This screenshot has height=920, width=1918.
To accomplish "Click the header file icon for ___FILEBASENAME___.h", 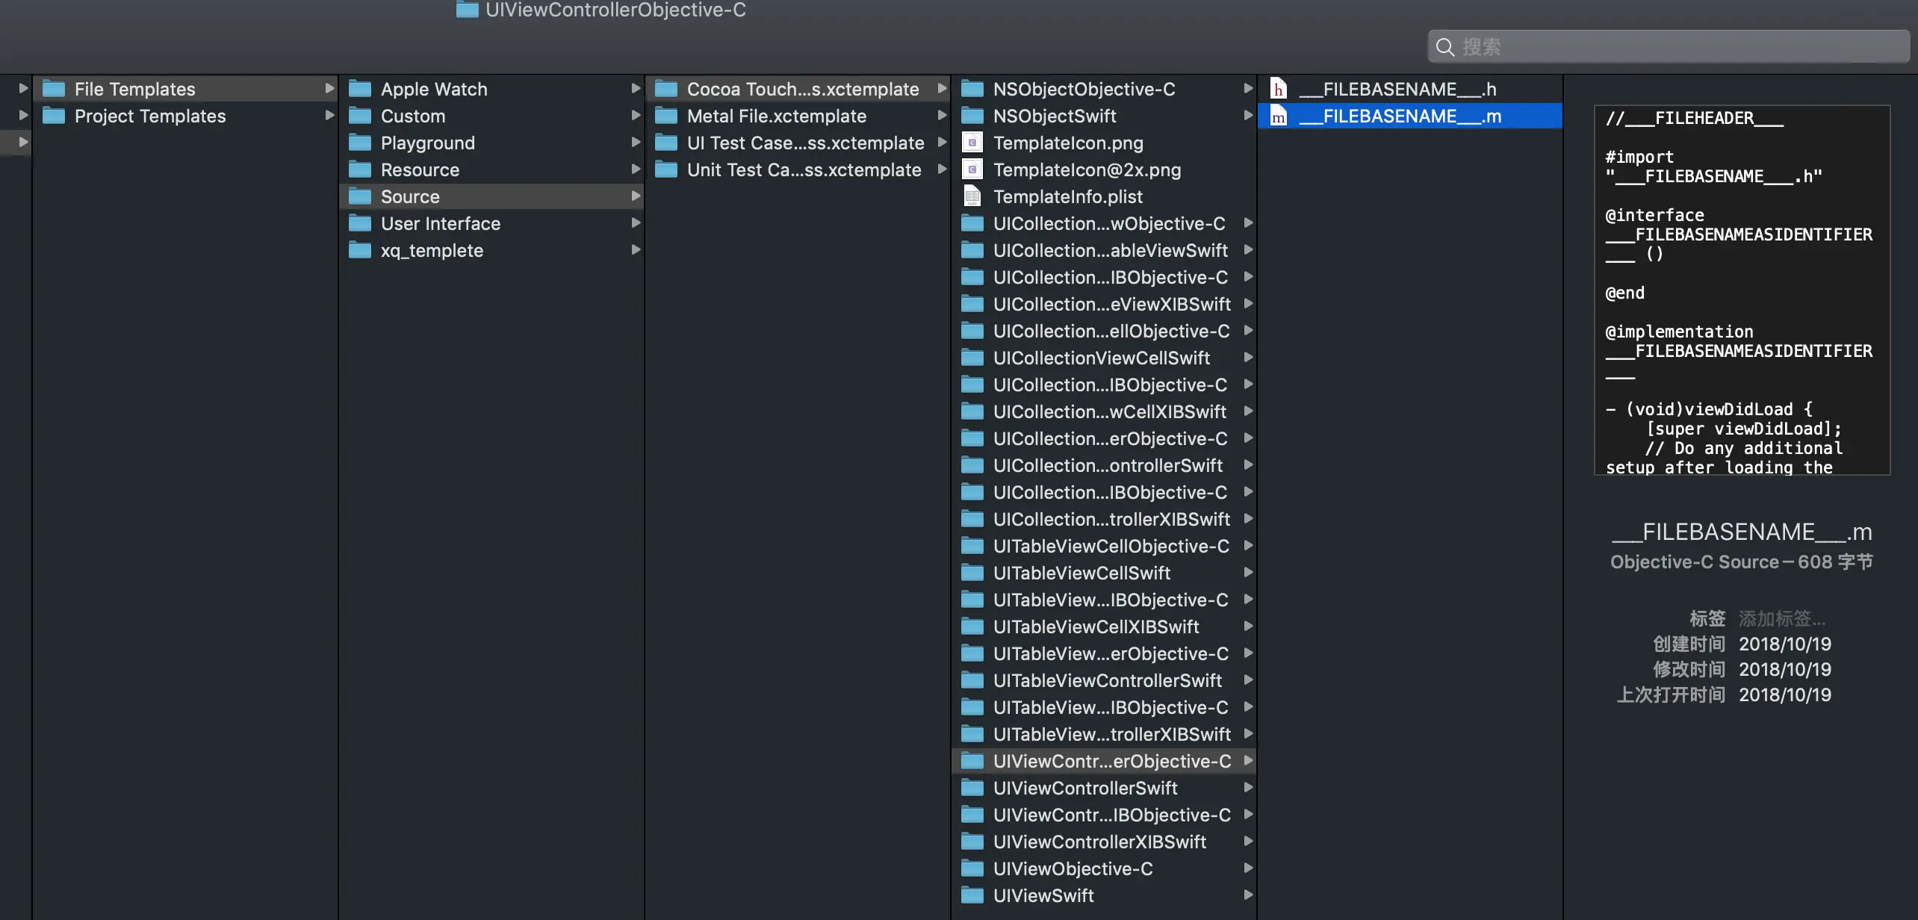I will [1279, 89].
